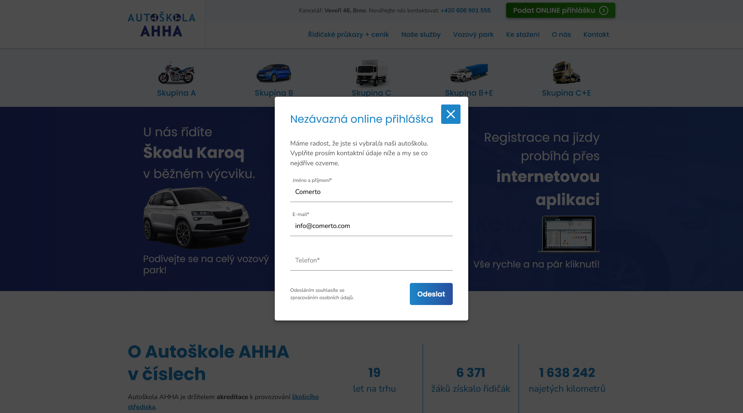
Task: Call the +420 608 901 555 phone link
Action: click(x=465, y=10)
